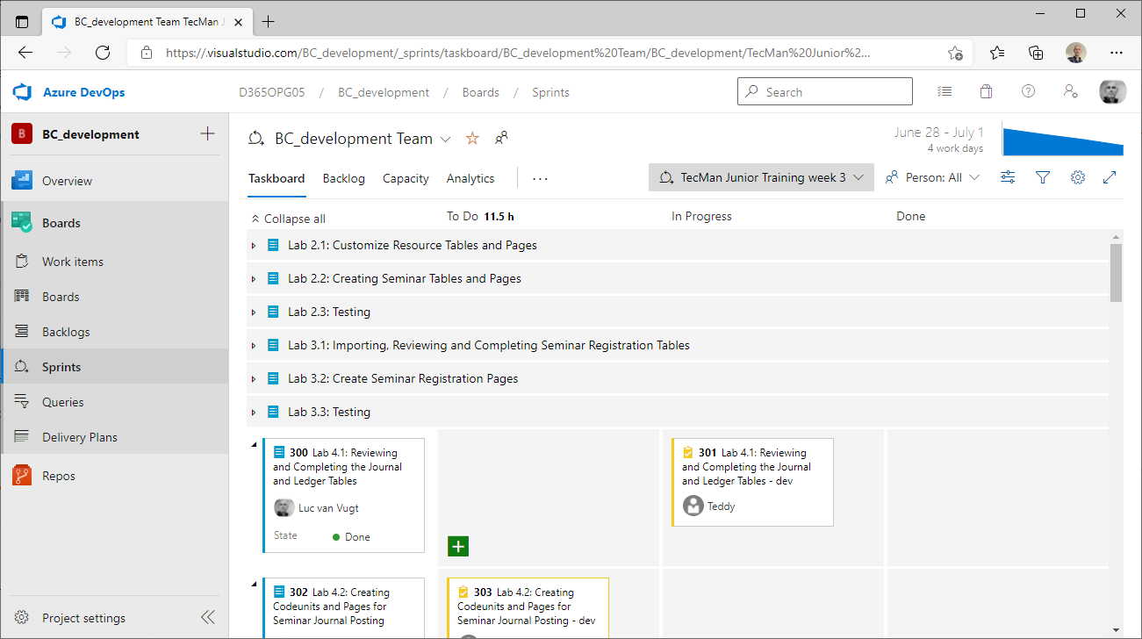Switch to the Analytics tab
The height and width of the screenshot is (639, 1142).
470,178
